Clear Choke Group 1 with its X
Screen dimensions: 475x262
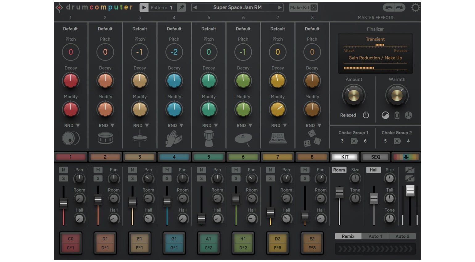tap(354, 141)
